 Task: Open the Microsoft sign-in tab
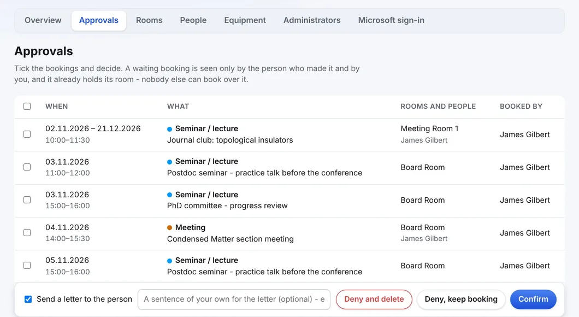coord(391,20)
